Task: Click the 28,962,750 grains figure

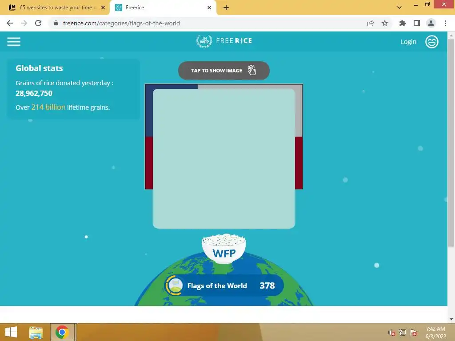Action: tap(34, 93)
